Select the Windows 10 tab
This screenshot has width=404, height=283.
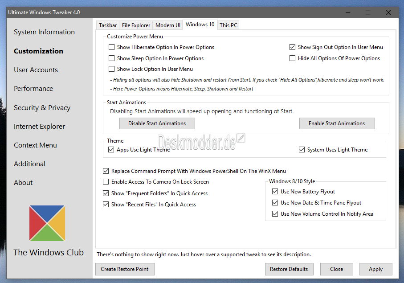[200, 25]
